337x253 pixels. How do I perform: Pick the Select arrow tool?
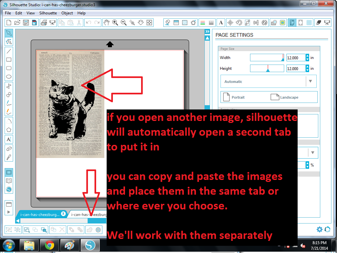click(9, 33)
